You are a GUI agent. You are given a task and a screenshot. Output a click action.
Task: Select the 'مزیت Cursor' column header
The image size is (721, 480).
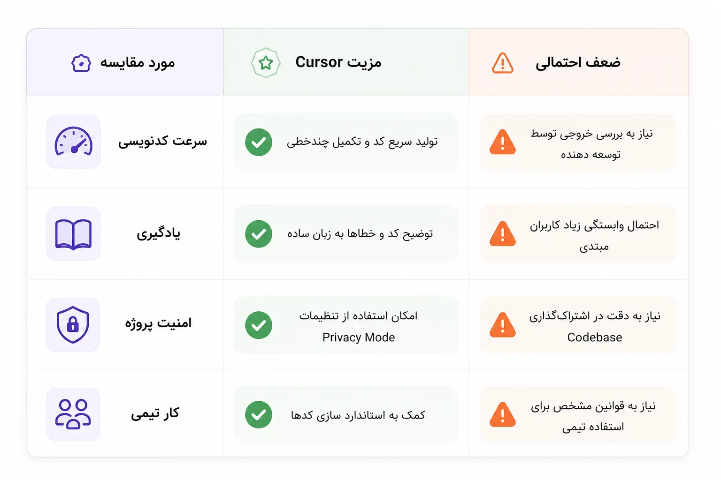[346, 62]
